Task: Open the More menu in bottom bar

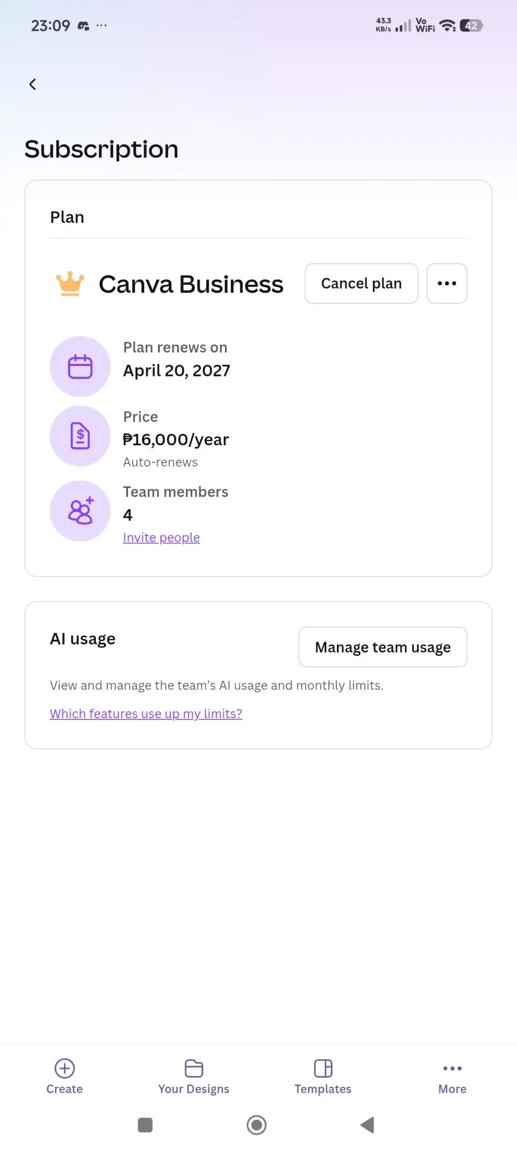Action: [x=452, y=1077]
